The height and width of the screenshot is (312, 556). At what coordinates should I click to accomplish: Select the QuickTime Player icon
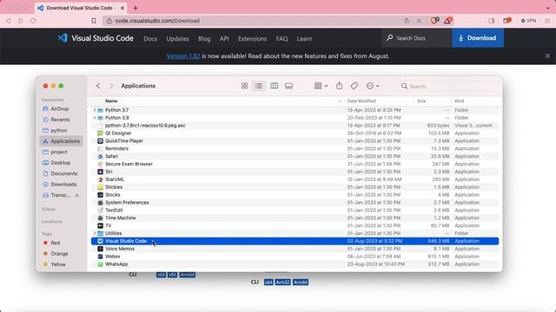(101, 140)
